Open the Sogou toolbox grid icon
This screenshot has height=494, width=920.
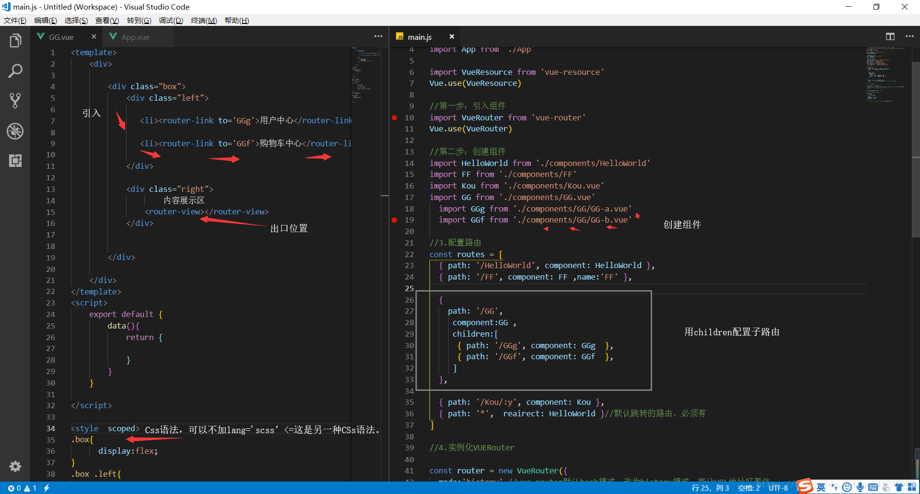pyautogui.click(x=912, y=487)
